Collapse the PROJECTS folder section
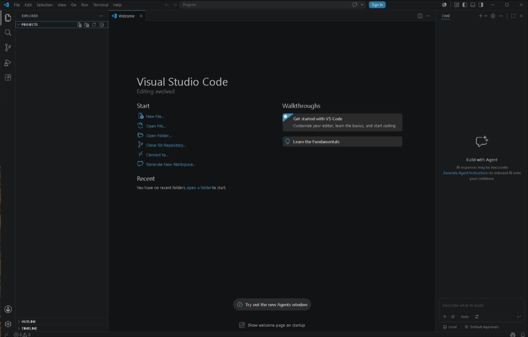This screenshot has width=528, height=337. [62, 25]
